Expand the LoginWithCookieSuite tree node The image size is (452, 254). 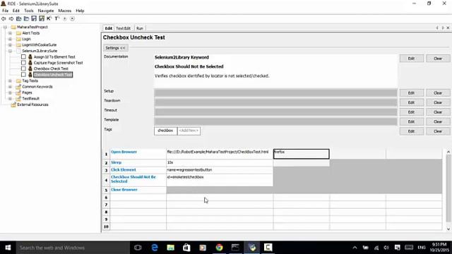pyautogui.click(x=10, y=45)
